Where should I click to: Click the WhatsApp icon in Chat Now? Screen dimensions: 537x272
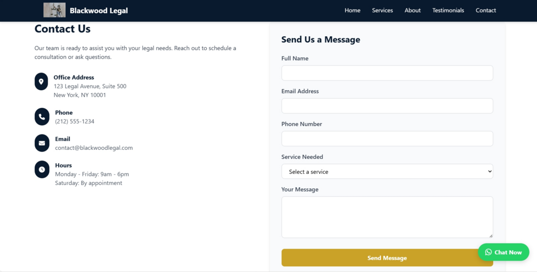[x=488, y=252]
